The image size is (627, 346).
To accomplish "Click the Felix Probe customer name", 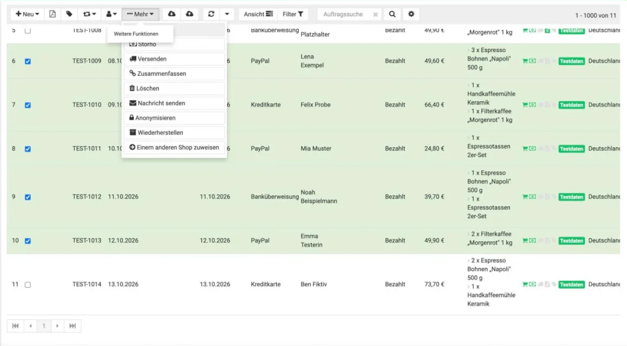I will coord(316,105).
